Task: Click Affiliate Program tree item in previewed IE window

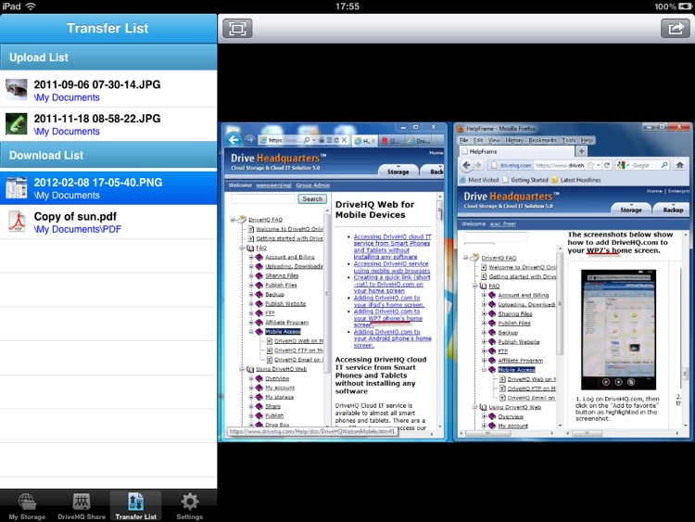Action: tap(286, 323)
